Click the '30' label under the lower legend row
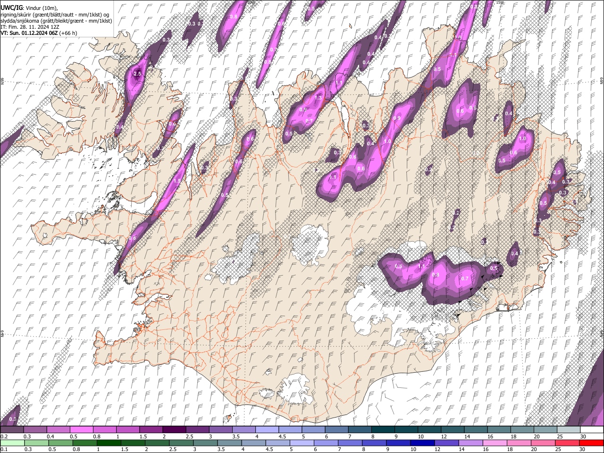 (583, 450)
